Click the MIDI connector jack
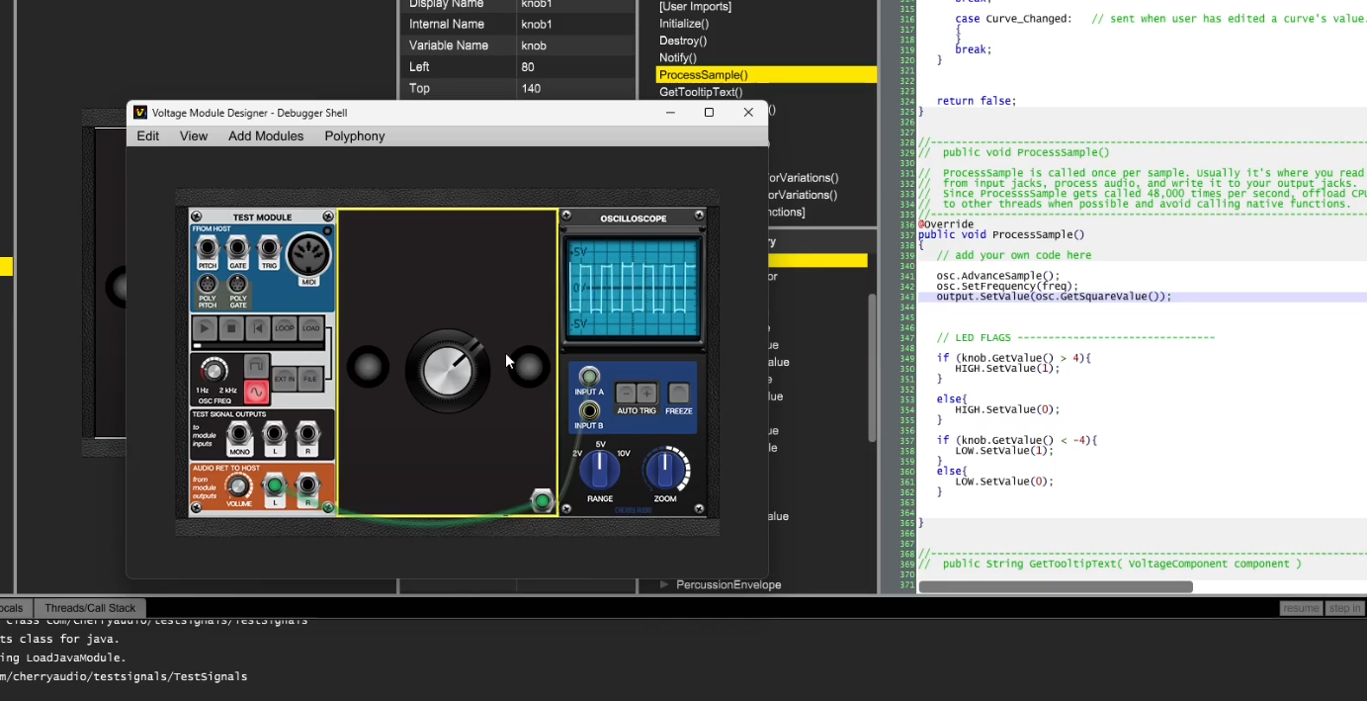 tap(308, 255)
